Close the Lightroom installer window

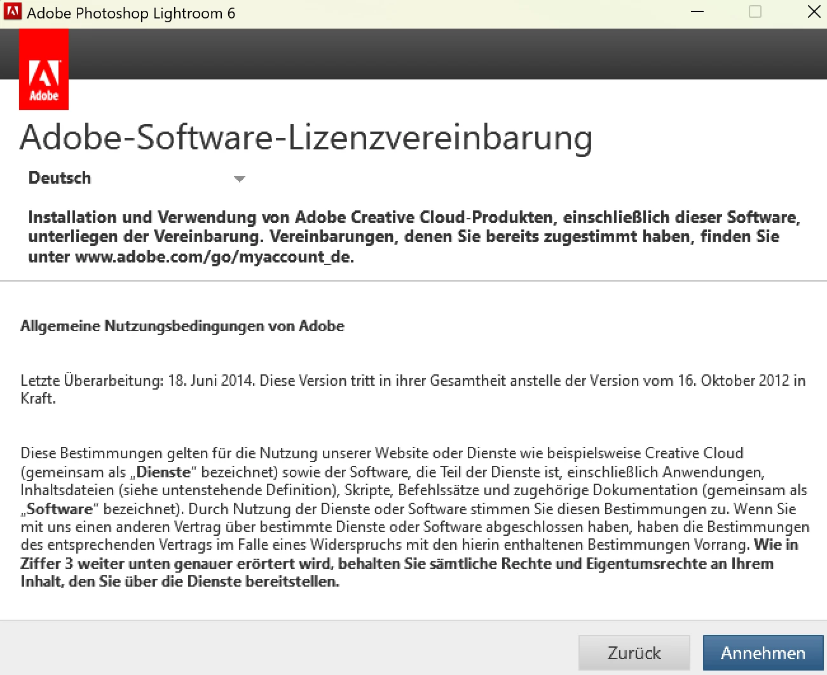(813, 11)
